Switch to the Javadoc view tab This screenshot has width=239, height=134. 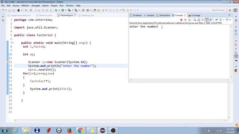[149, 15]
